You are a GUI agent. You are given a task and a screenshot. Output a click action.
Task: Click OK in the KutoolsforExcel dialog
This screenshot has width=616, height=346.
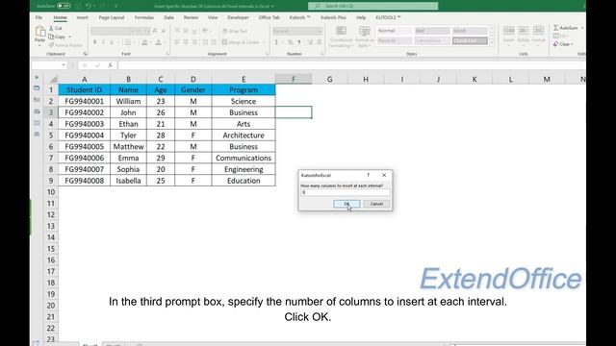point(346,204)
